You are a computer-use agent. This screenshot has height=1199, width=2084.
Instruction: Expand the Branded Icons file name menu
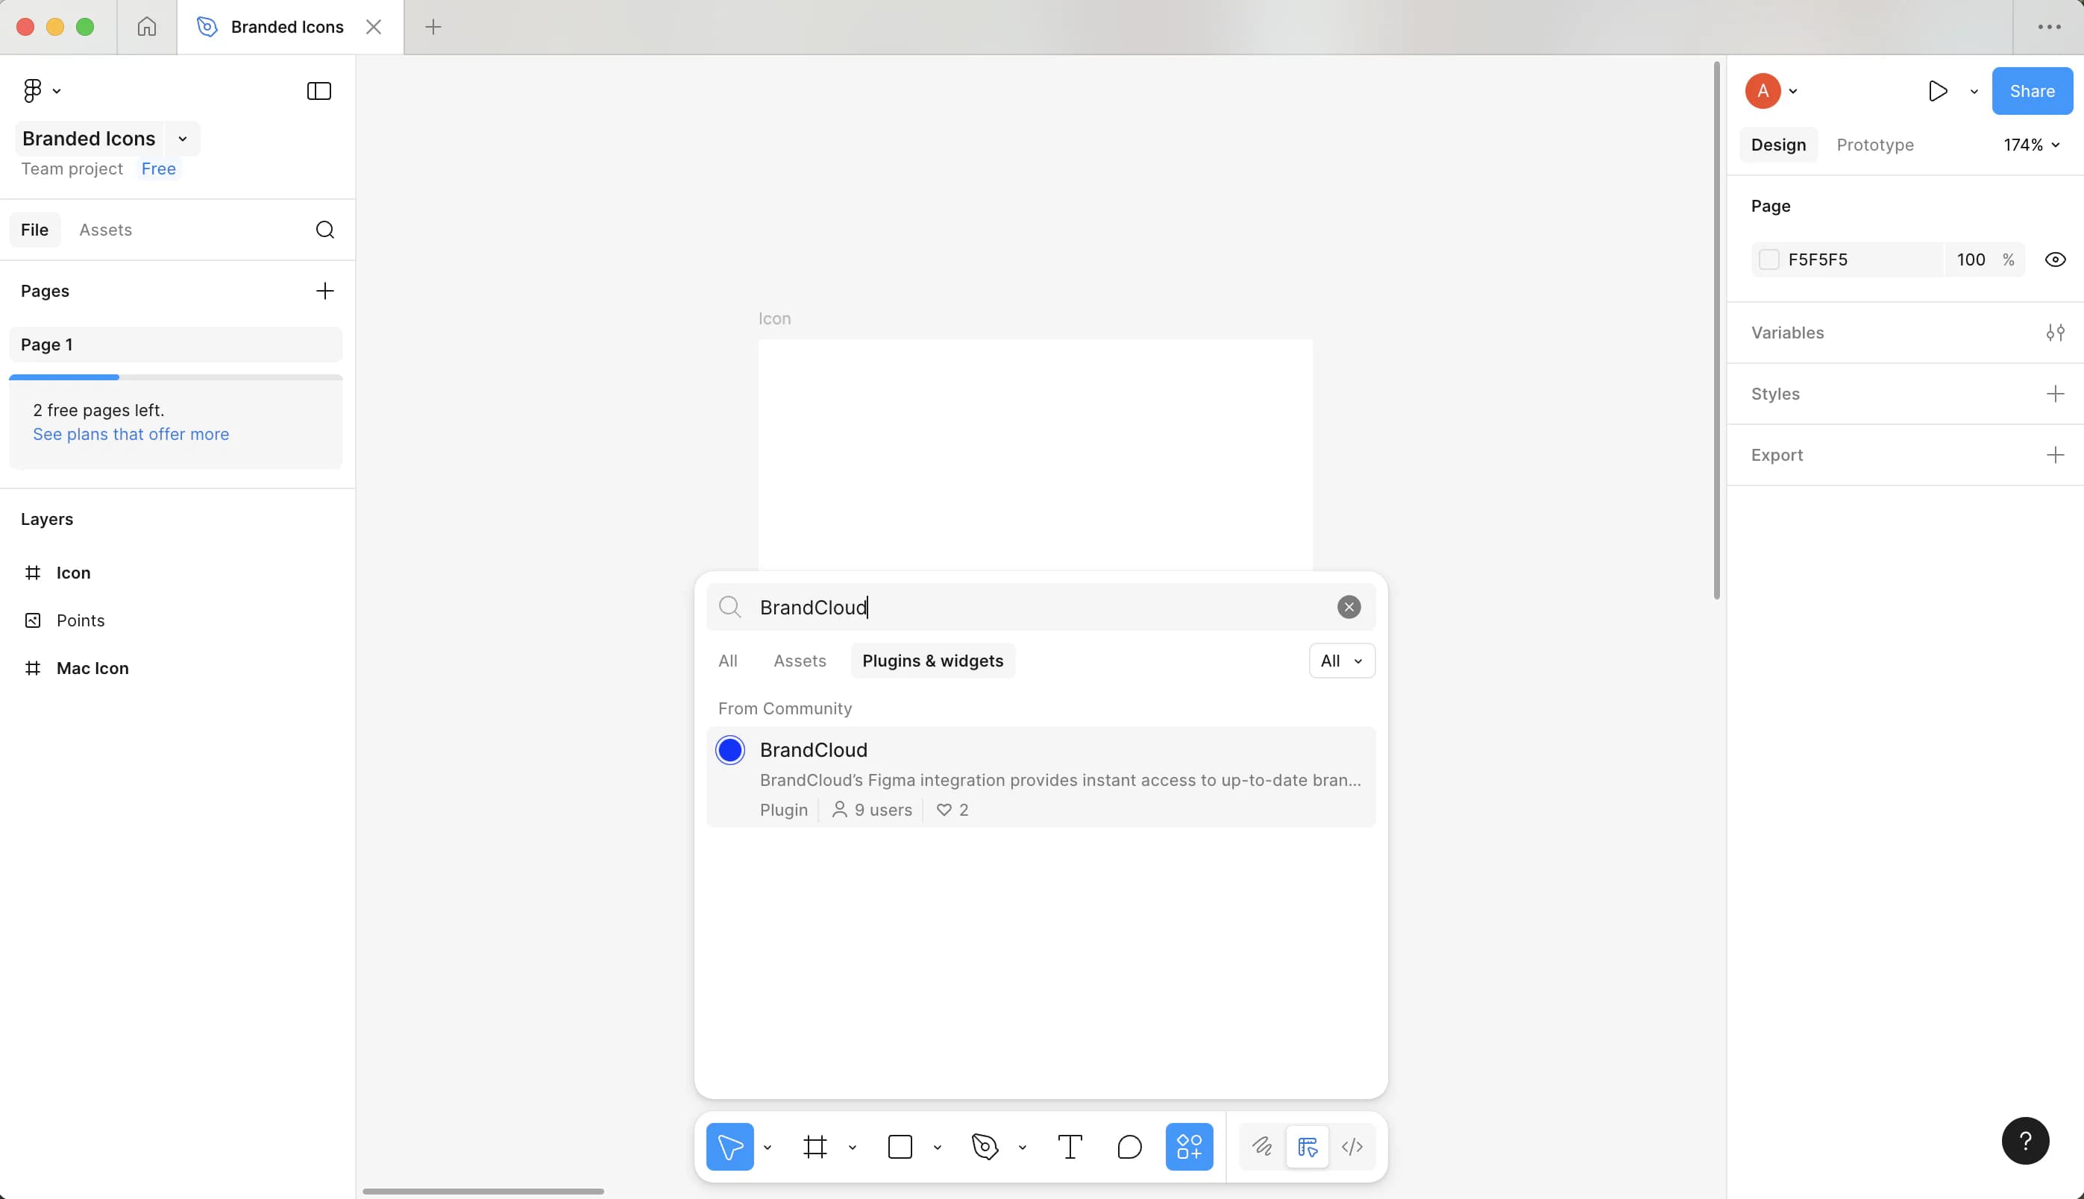pos(182,139)
